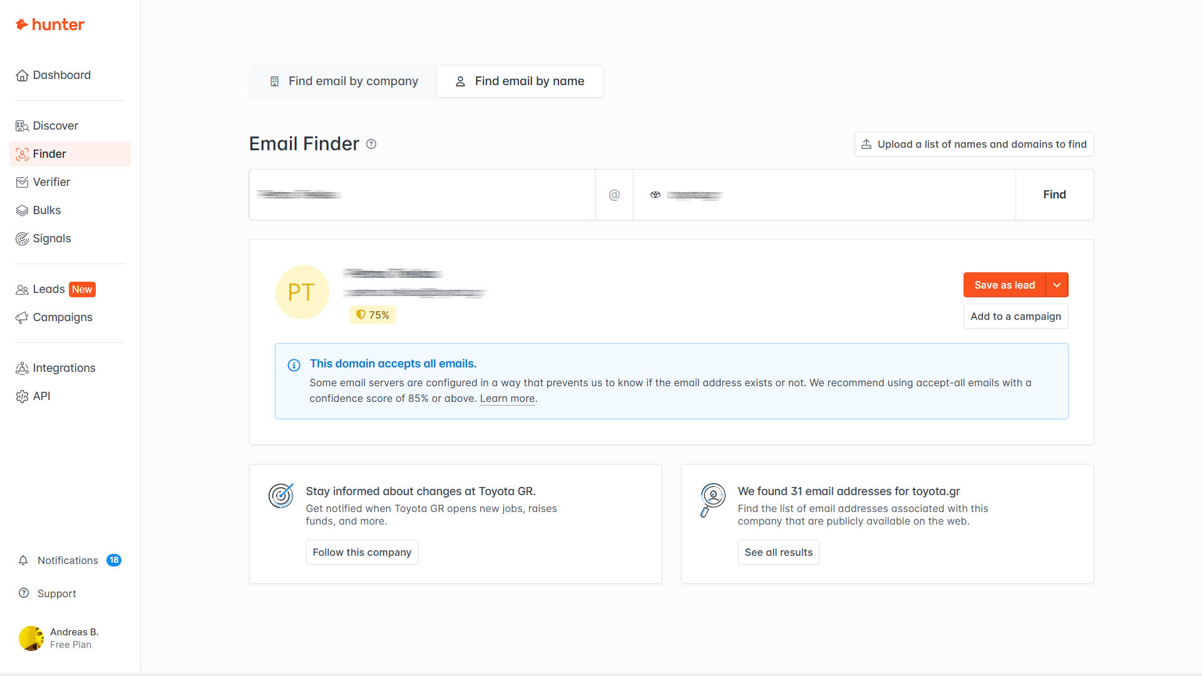Open Notifications bell
The width and height of the screenshot is (1202, 676).
coord(23,560)
